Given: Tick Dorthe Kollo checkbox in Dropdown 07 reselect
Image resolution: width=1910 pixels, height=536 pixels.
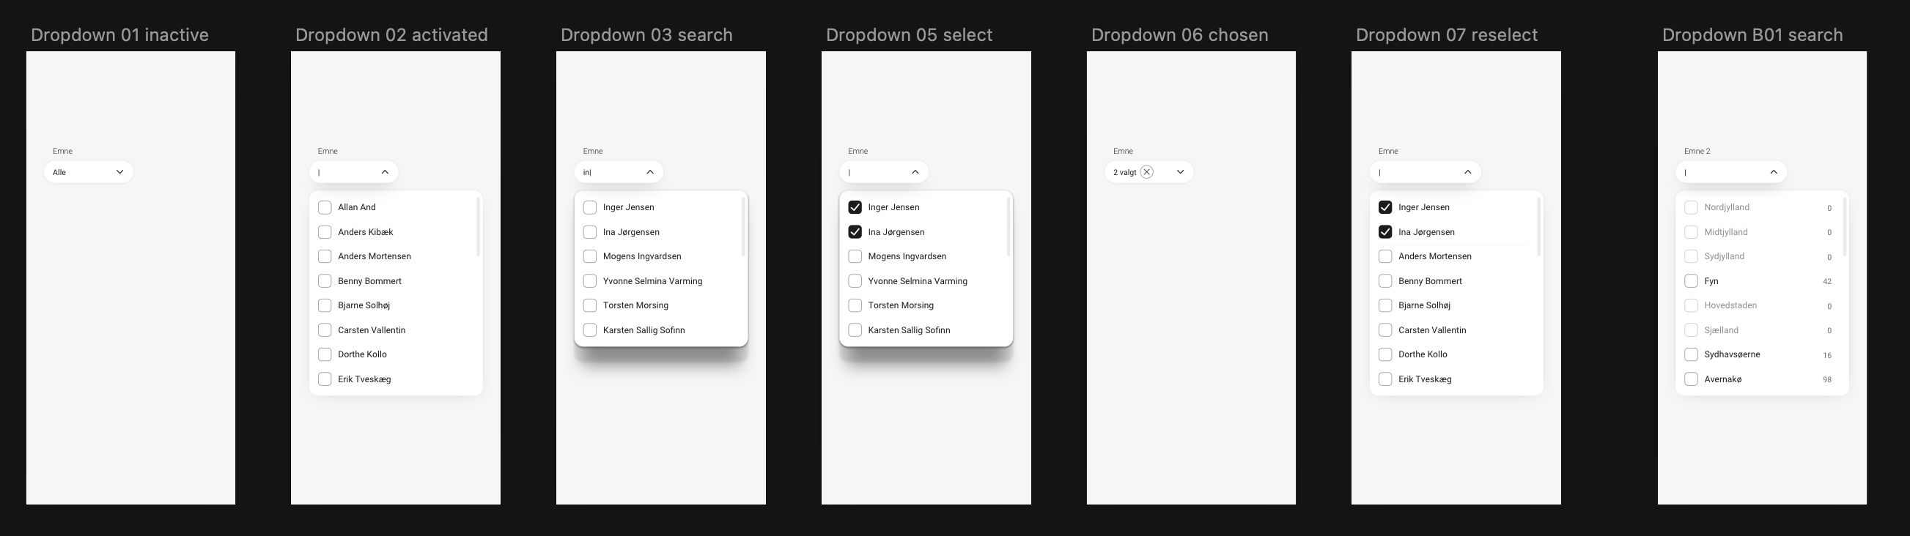Looking at the screenshot, I should tap(1385, 354).
